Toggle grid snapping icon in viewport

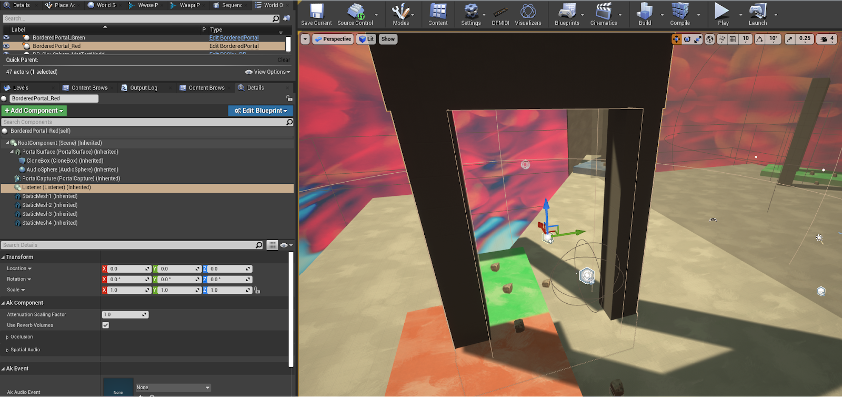coord(733,39)
